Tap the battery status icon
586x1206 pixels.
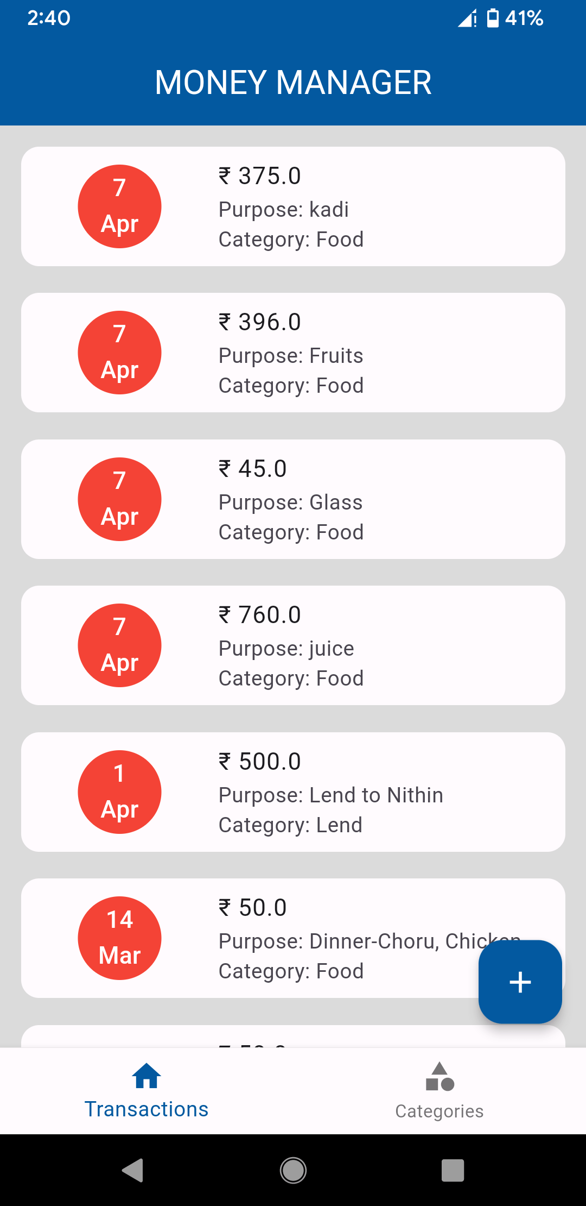tap(493, 18)
